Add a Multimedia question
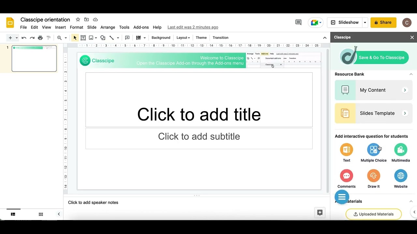 click(x=400, y=150)
